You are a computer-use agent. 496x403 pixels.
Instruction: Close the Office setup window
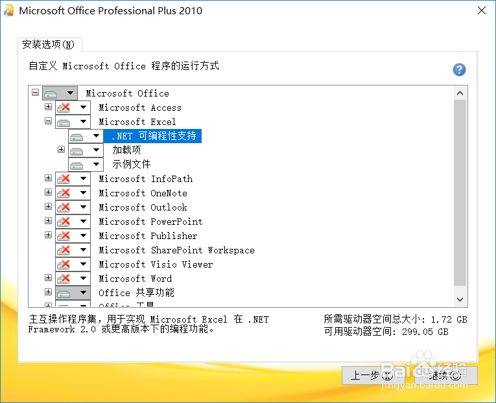(482, 11)
